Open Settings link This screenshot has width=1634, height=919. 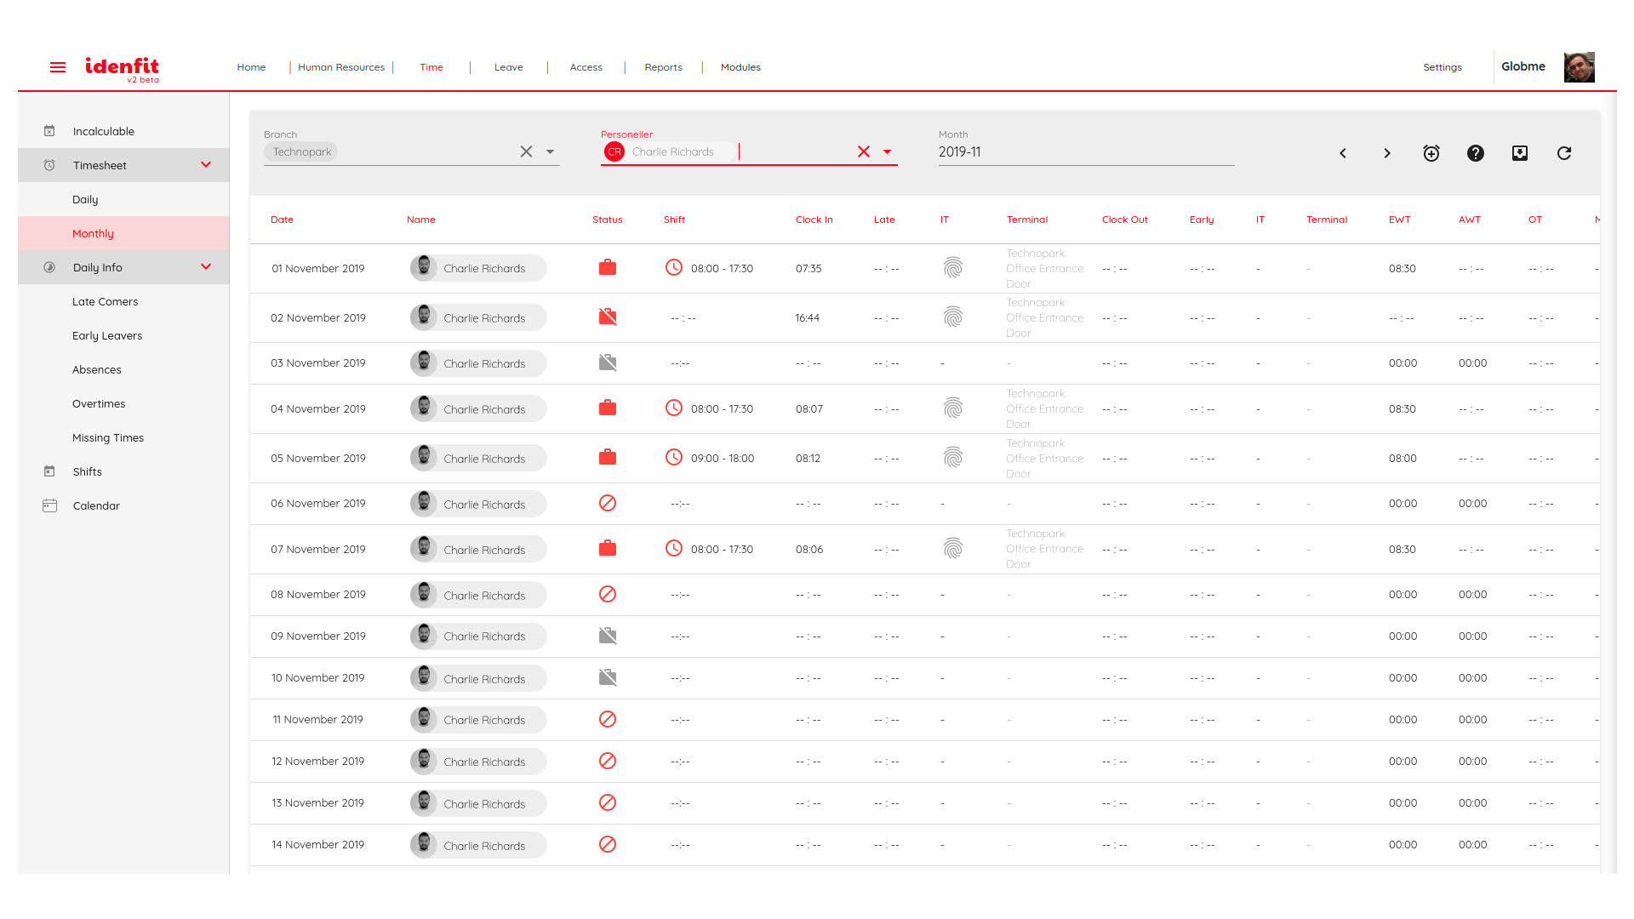pos(1443,67)
